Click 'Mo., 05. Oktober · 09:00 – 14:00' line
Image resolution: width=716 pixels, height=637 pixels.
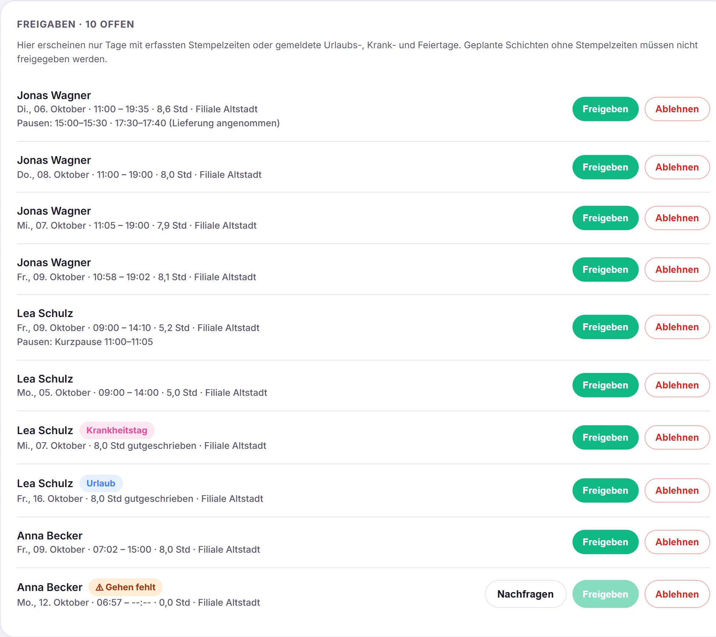(142, 393)
